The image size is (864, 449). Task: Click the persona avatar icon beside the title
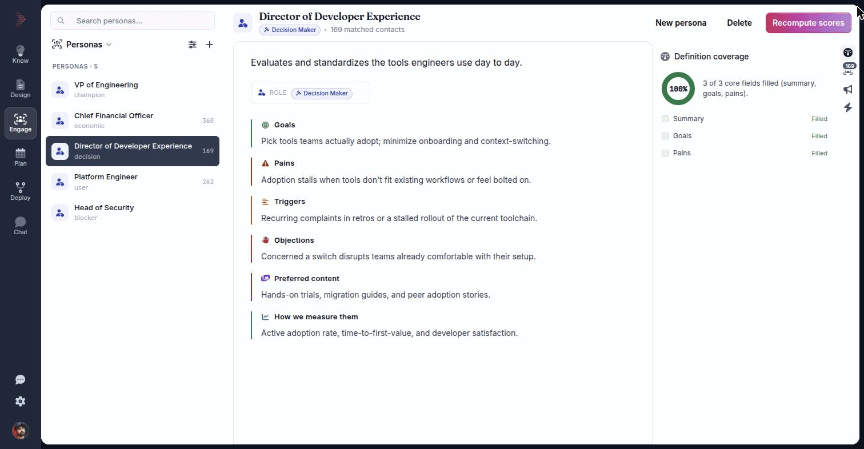coord(243,23)
